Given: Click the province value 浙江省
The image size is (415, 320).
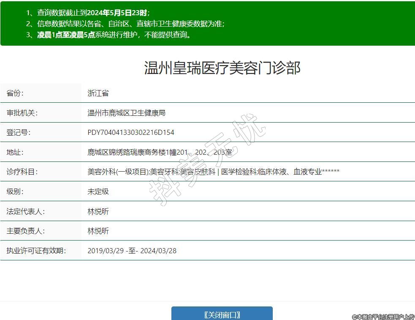Looking at the screenshot, I should pos(98,93).
